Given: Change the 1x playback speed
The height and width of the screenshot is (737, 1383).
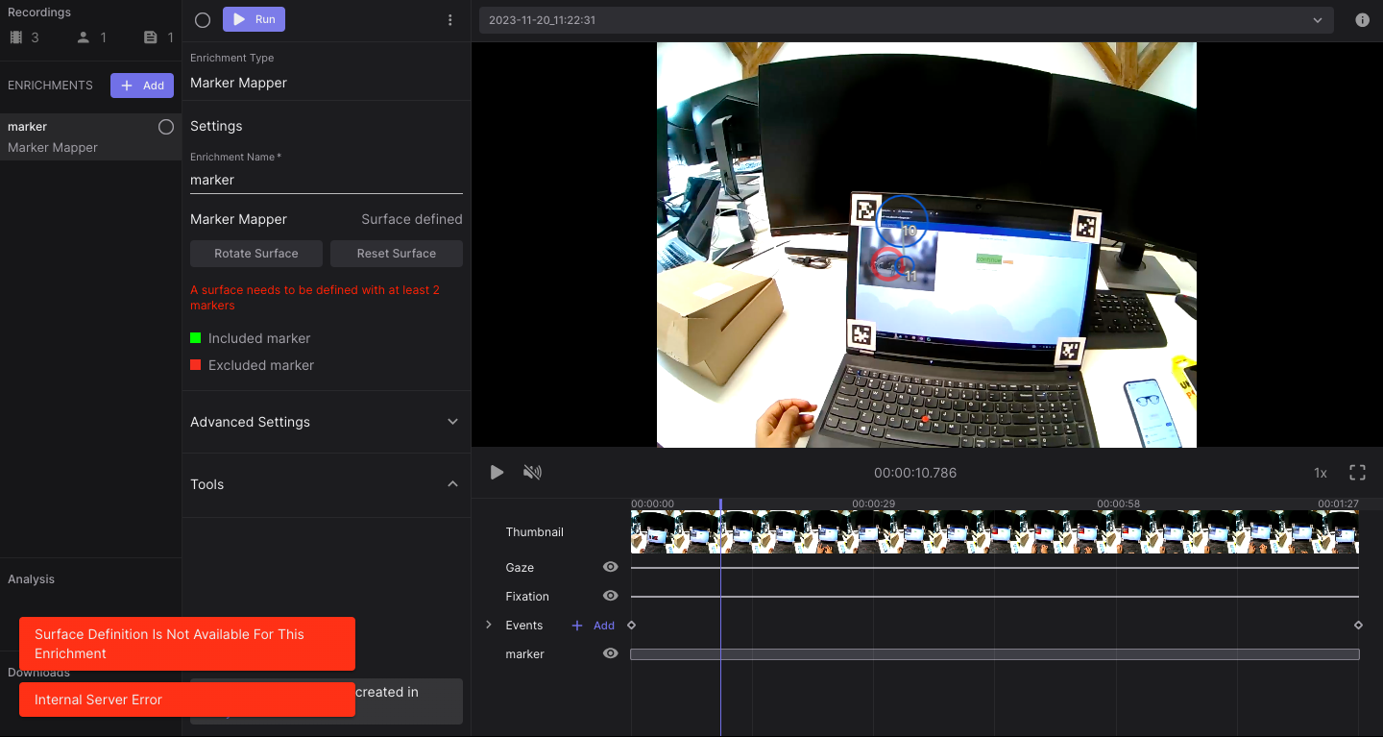Looking at the screenshot, I should (x=1321, y=473).
